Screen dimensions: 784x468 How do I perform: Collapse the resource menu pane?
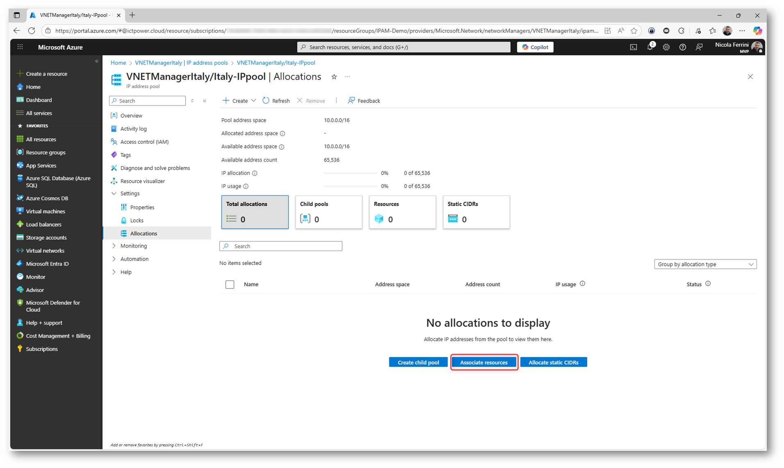coord(205,101)
